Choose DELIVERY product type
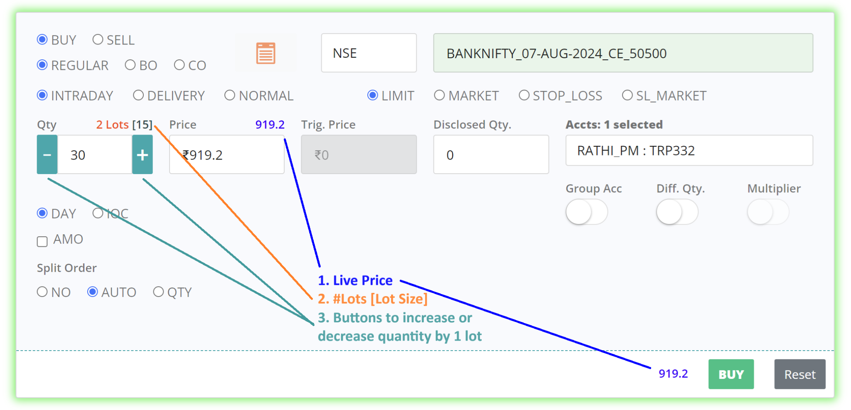 pyautogui.click(x=138, y=95)
